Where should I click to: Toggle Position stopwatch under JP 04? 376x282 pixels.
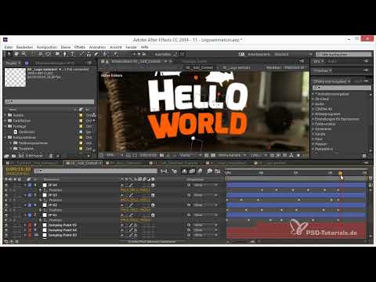click(40, 190)
